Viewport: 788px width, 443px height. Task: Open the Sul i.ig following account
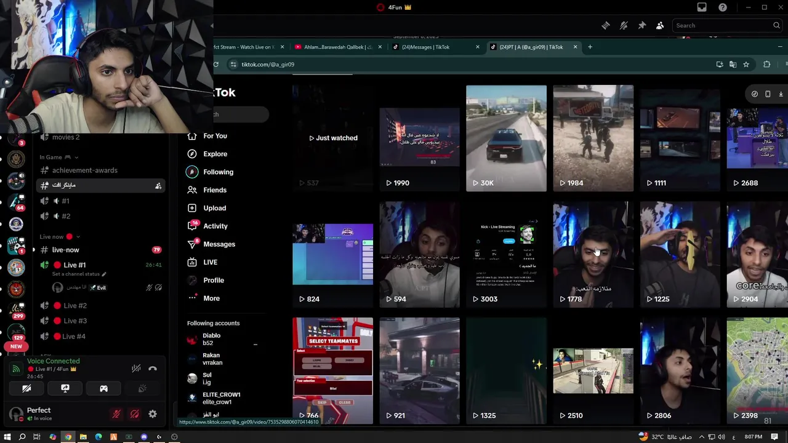coord(207,379)
